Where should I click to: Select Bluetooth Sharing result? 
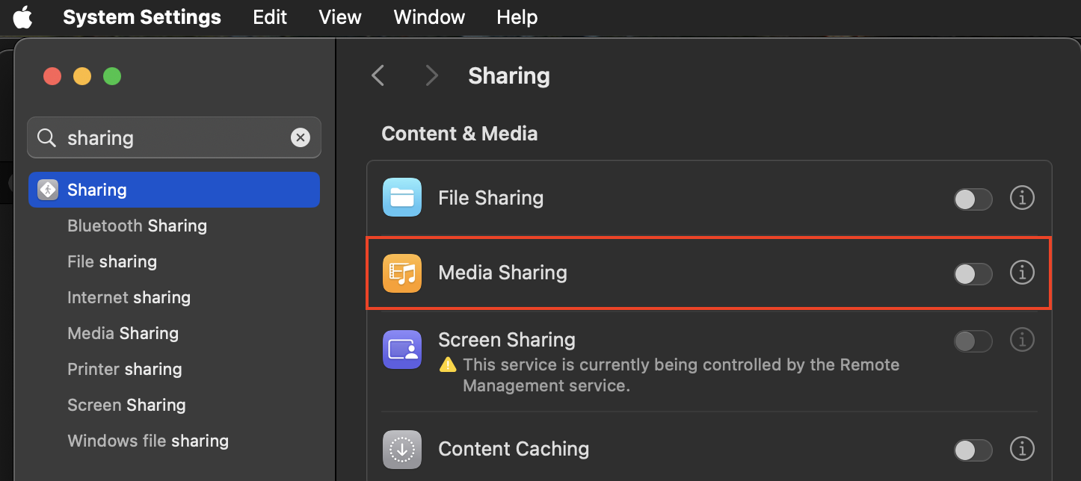point(137,226)
